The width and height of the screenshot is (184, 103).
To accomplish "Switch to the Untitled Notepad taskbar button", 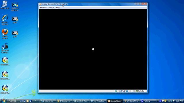I will point(81,101).
